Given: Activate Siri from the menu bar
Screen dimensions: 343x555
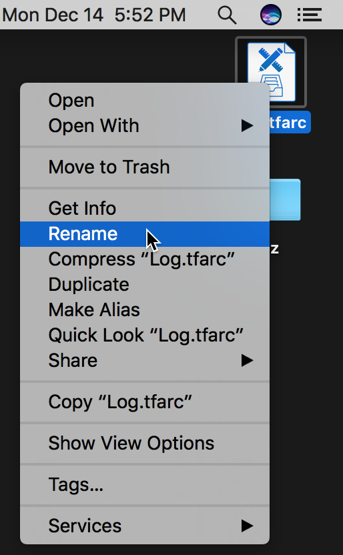Looking at the screenshot, I should click(271, 15).
